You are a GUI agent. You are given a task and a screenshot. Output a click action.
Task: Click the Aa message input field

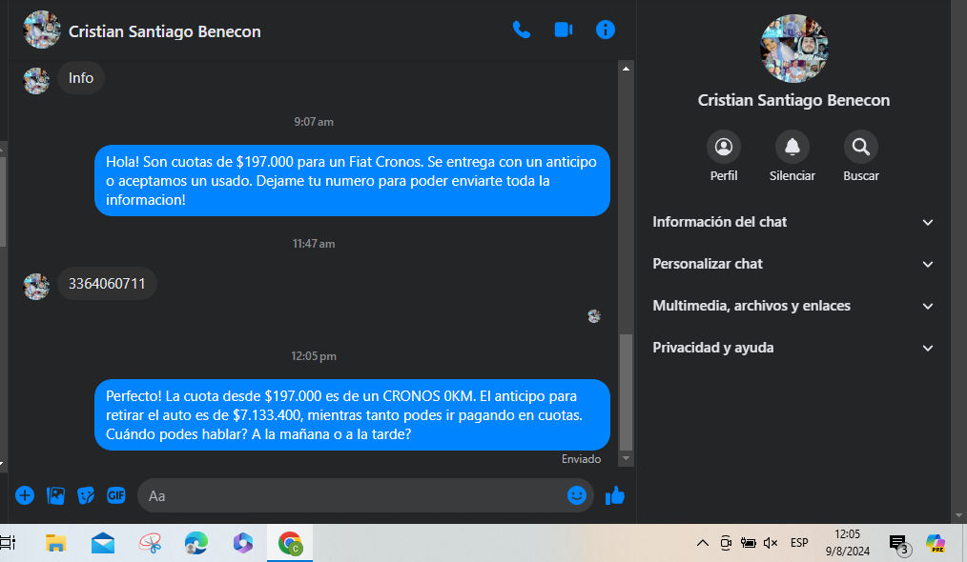[352, 495]
